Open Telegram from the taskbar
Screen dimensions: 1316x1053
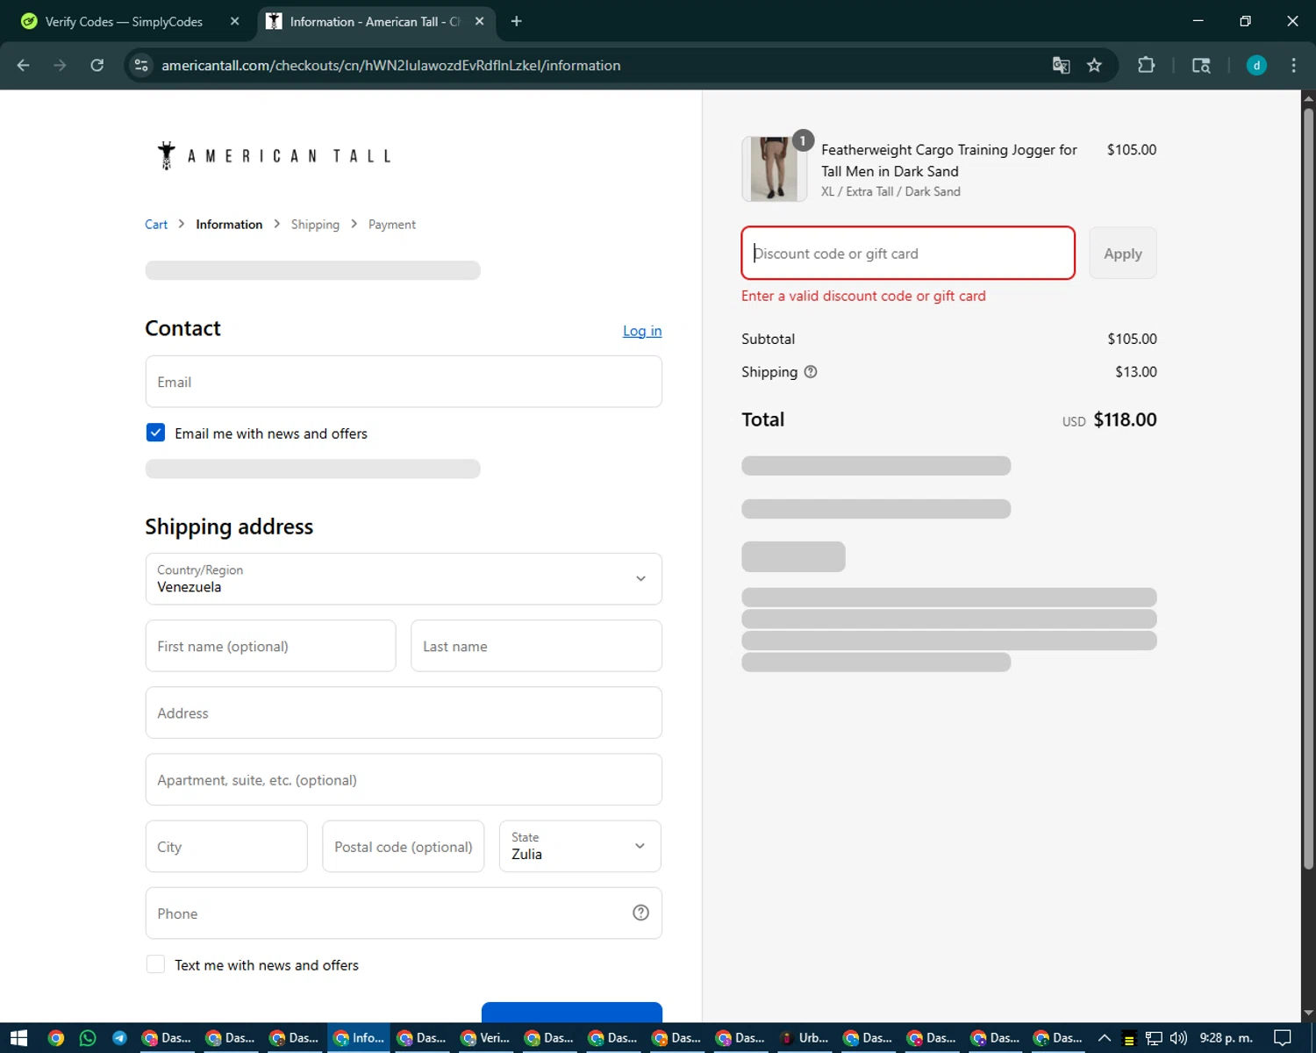[119, 1038]
